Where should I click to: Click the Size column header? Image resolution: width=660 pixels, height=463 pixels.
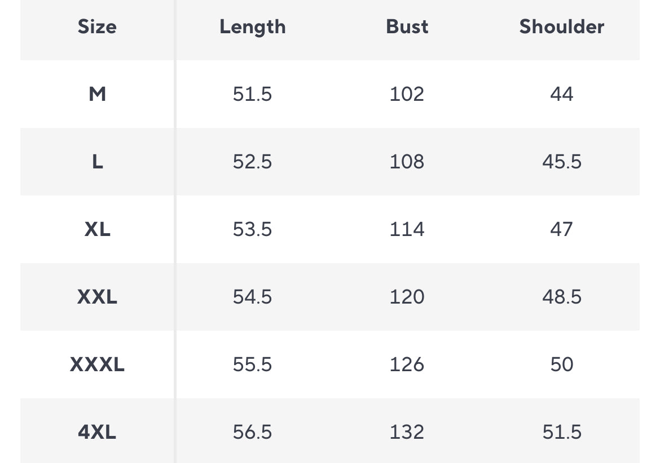click(97, 26)
